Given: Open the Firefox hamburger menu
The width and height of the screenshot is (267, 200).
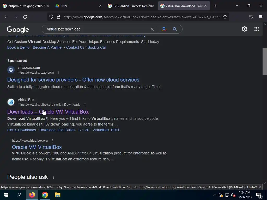Looking at the screenshot, I should (x=261, y=17).
